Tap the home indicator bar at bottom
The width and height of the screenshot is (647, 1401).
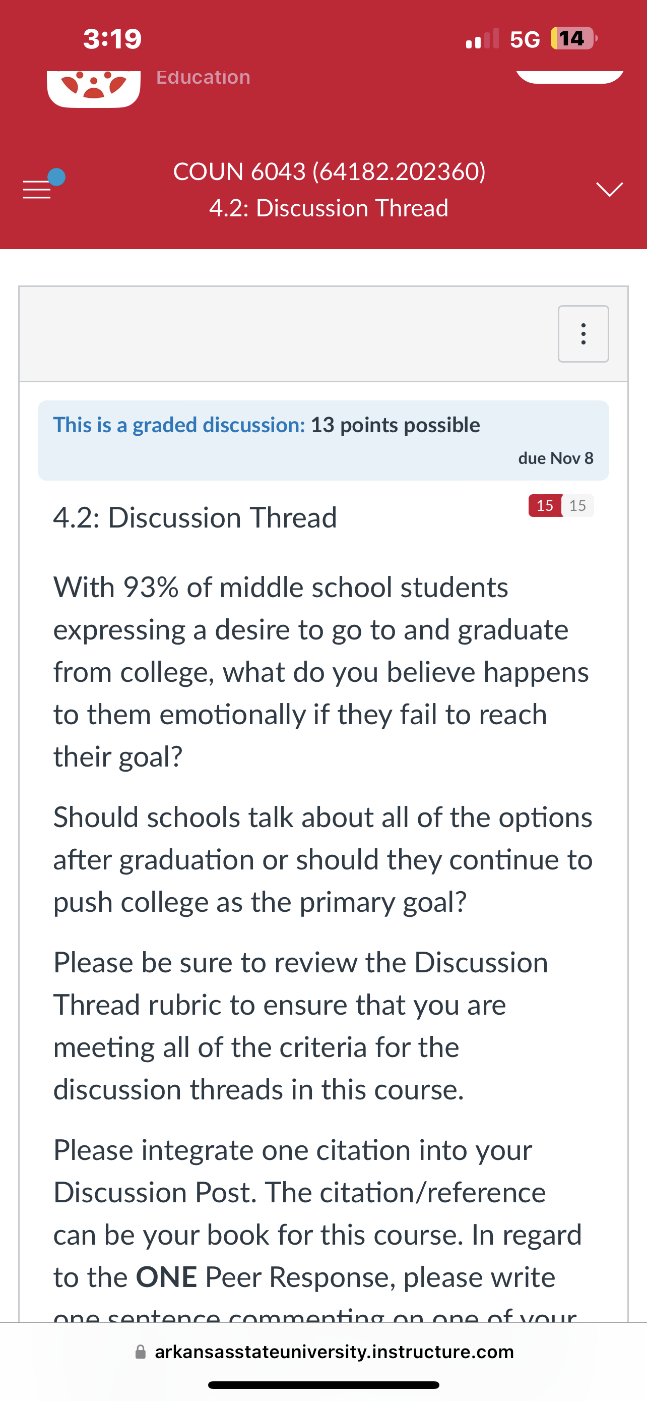coord(323,1385)
